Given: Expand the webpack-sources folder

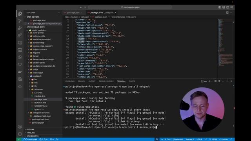Looking at the screenshot, I should [x=41, y=113].
